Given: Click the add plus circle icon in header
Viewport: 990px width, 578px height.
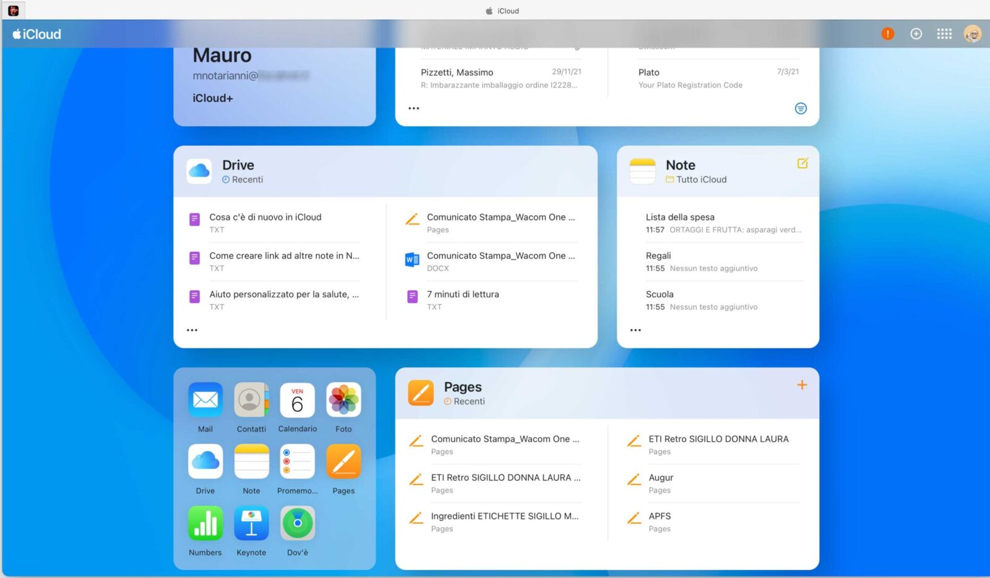Looking at the screenshot, I should (916, 34).
